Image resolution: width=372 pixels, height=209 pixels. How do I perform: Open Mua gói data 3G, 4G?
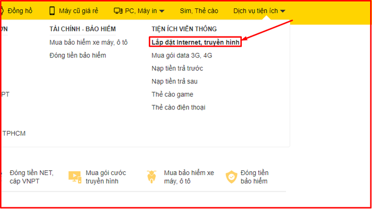(x=182, y=55)
